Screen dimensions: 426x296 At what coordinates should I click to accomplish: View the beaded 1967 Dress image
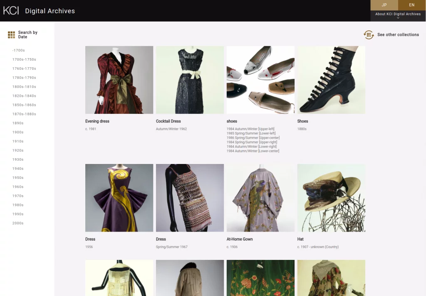[x=190, y=198]
